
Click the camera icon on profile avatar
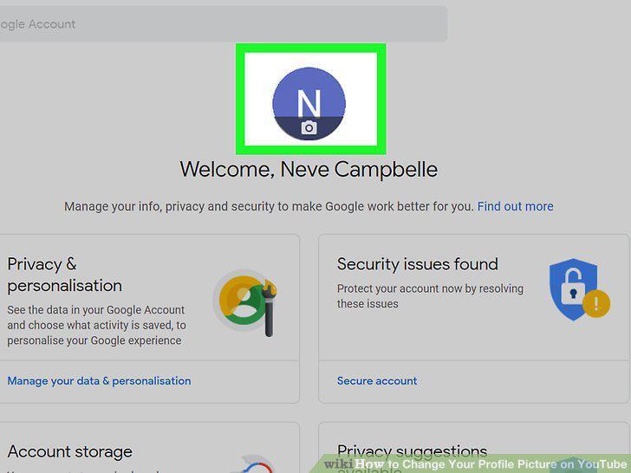(x=309, y=128)
